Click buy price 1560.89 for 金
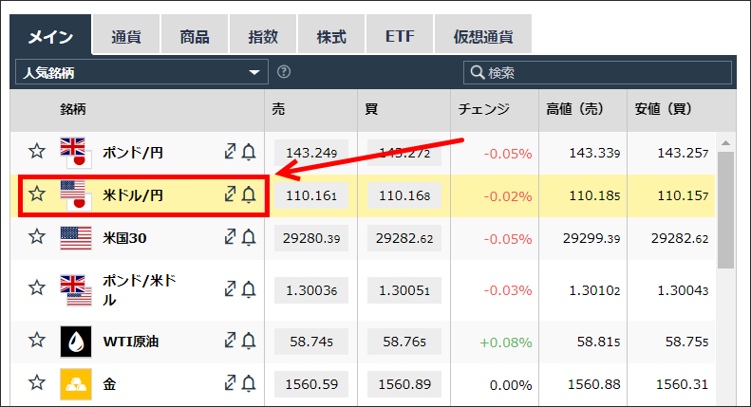The height and width of the screenshot is (407, 751). (x=404, y=384)
